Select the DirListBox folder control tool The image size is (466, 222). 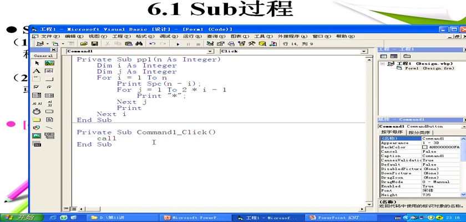(x=37, y=120)
